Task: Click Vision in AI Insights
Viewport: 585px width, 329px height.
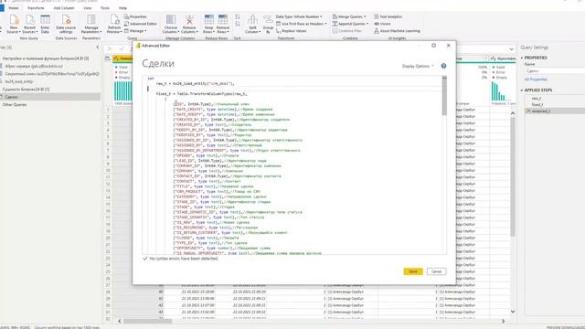Action: pyautogui.click(x=382, y=24)
